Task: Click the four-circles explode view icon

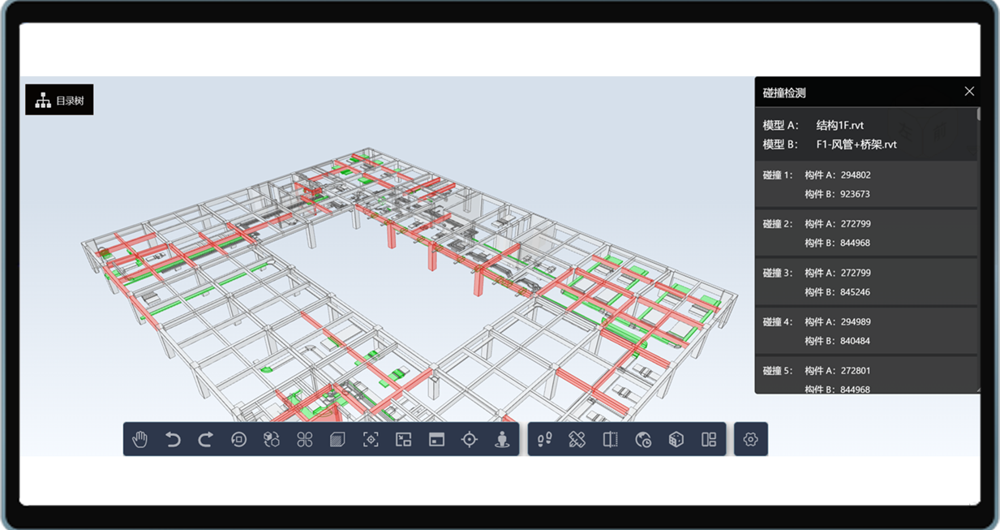Action: pyautogui.click(x=305, y=439)
